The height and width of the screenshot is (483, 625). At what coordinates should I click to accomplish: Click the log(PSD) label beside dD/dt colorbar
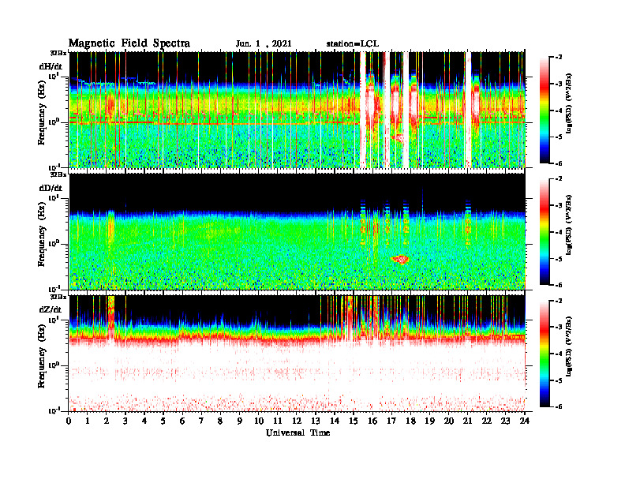click(569, 224)
